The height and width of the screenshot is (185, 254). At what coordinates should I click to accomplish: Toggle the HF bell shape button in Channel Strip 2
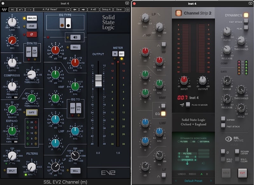pyautogui.click(x=164, y=44)
